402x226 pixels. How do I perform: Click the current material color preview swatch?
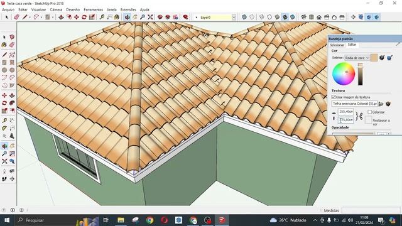374,58
